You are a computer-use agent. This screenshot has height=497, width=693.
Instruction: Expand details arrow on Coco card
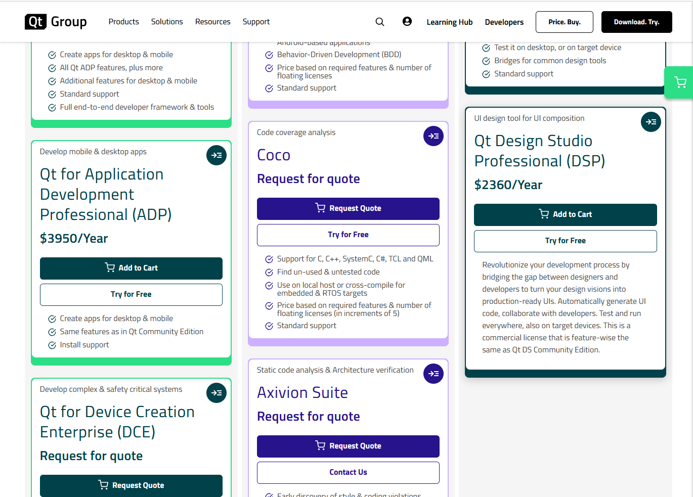[x=434, y=136]
